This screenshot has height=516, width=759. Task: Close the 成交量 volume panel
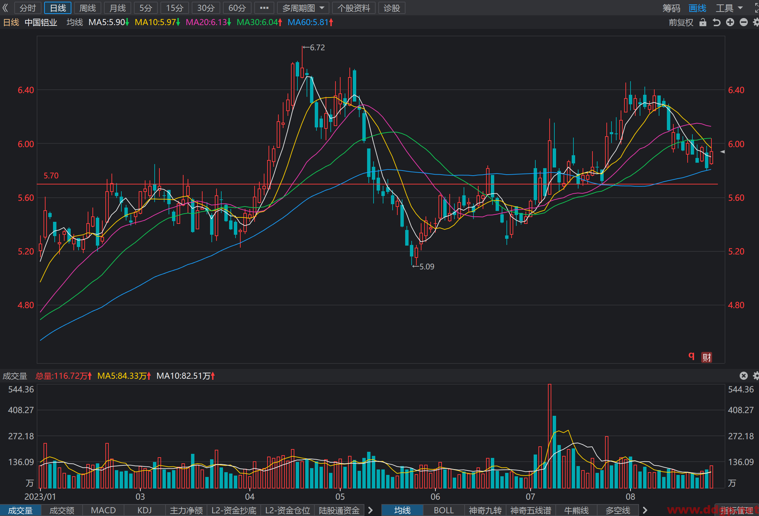pyautogui.click(x=744, y=376)
